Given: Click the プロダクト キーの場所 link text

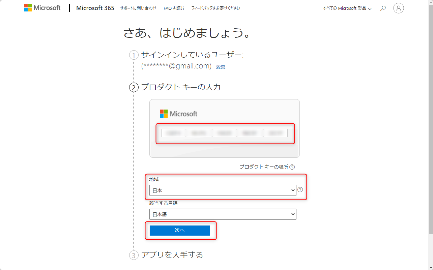Looking at the screenshot, I should coord(264,167).
